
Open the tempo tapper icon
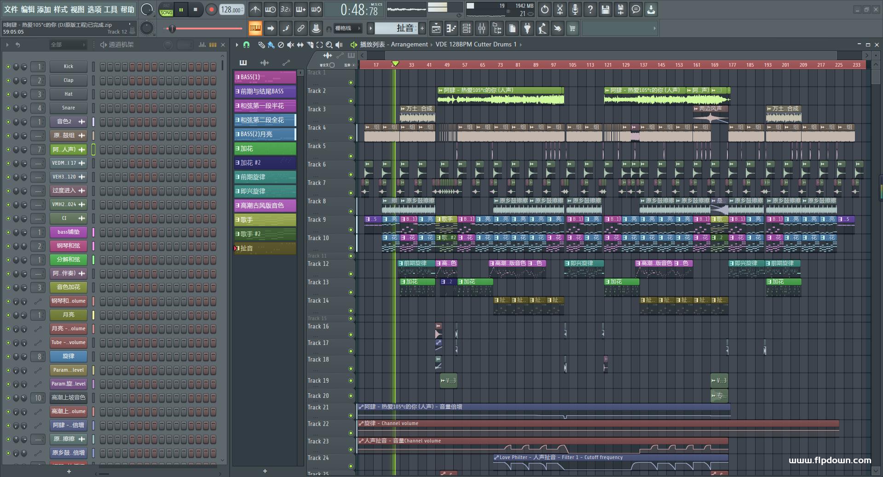click(x=542, y=29)
